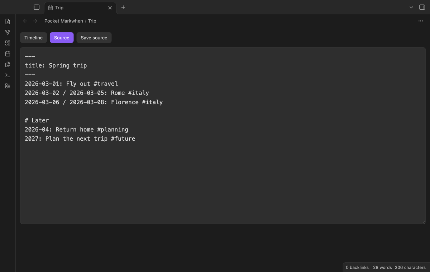The width and height of the screenshot is (430, 272).
Task: Open the more options three-dot menu
Action: 421,21
